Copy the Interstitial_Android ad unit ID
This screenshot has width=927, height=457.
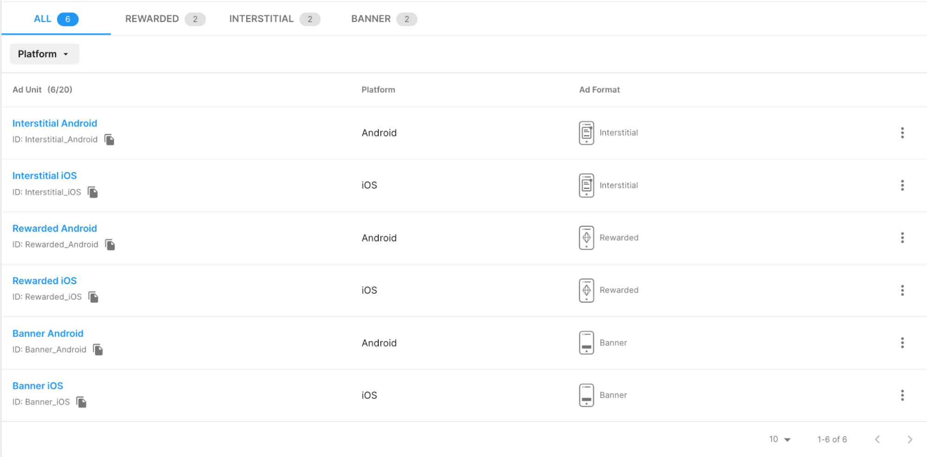109,140
